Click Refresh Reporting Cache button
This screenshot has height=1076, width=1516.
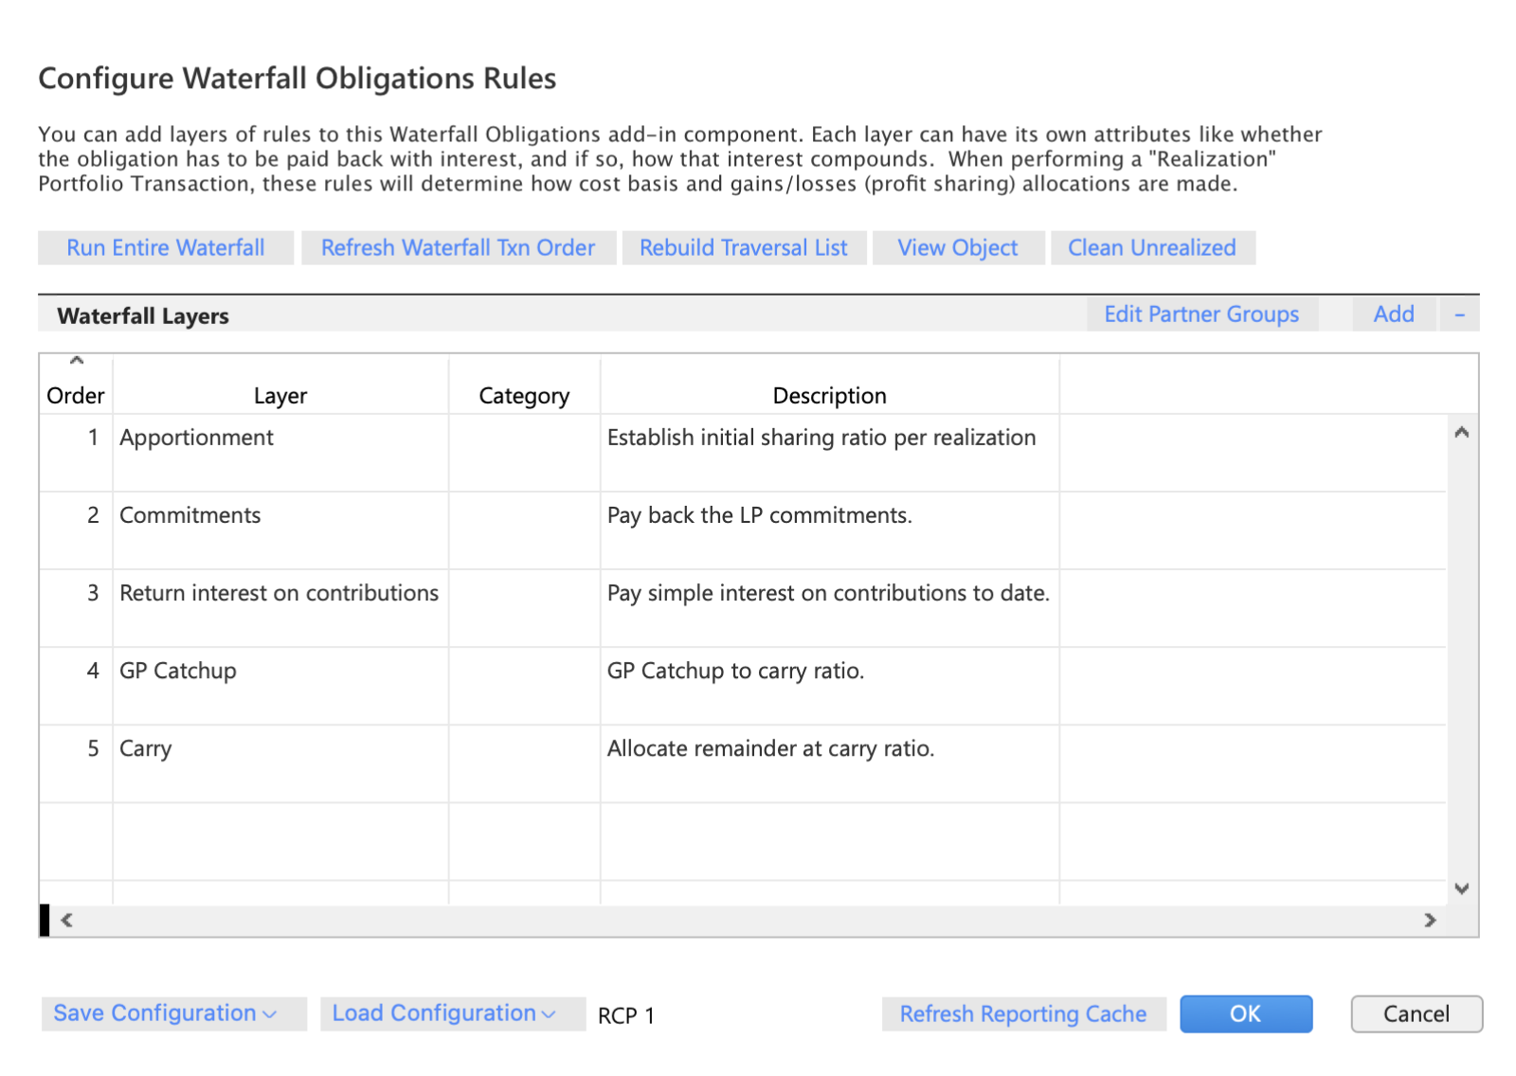tap(1023, 1014)
